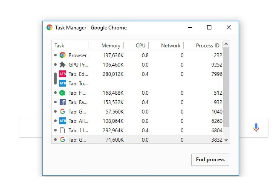Screen dimensions: 277x192
Task: Click the 292,964K memory value
Action: (113, 130)
